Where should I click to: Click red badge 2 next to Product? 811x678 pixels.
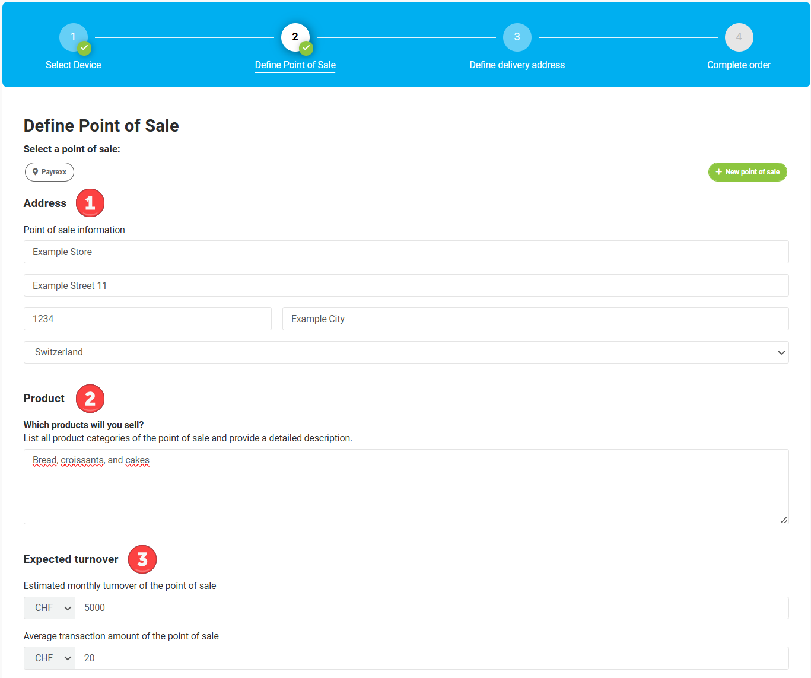[x=90, y=399]
